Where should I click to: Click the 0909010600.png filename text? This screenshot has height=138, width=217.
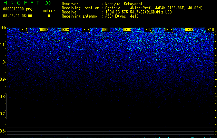click(x=18, y=9)
